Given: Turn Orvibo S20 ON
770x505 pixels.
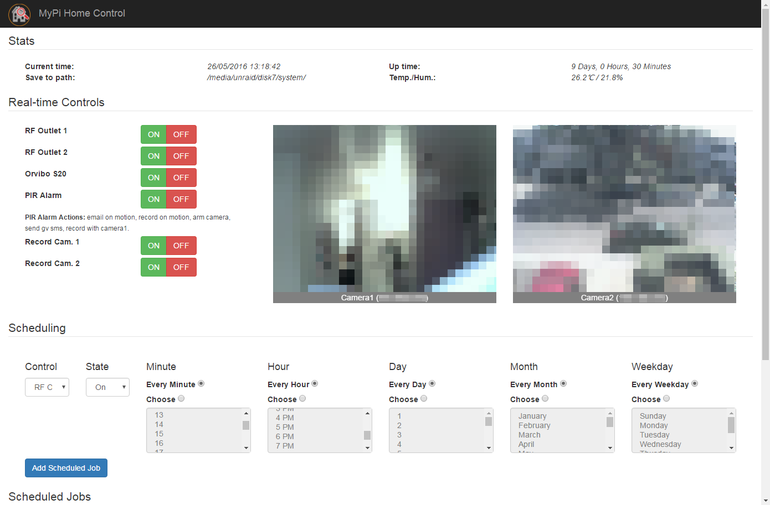Looking at the screenshot, I should 153,178.
